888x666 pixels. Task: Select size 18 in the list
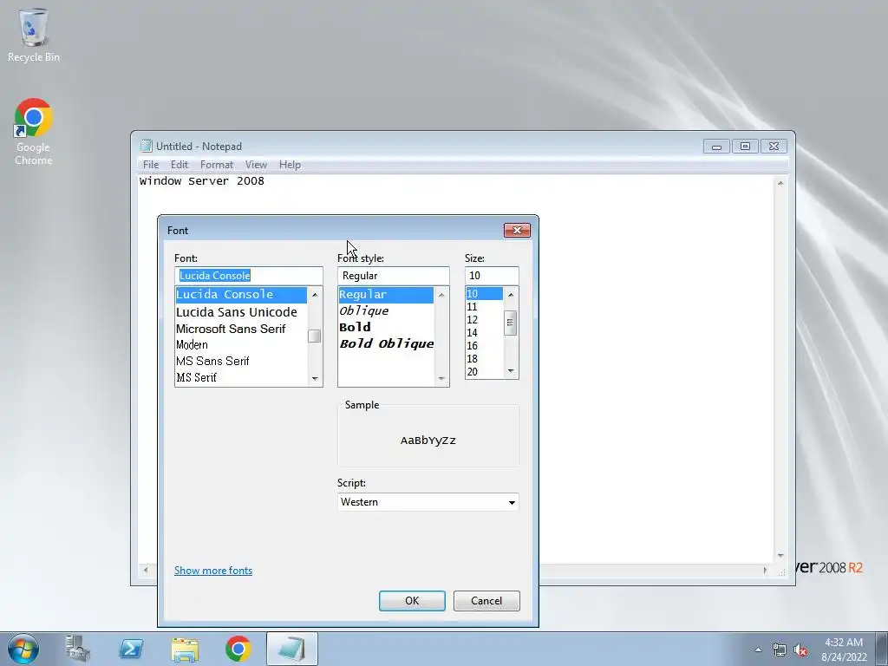(484, 359)
